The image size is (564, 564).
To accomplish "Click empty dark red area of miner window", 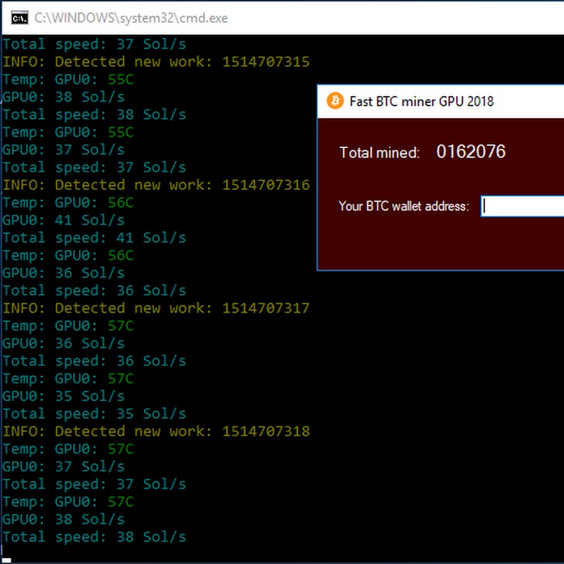I will tap(439, 248).
